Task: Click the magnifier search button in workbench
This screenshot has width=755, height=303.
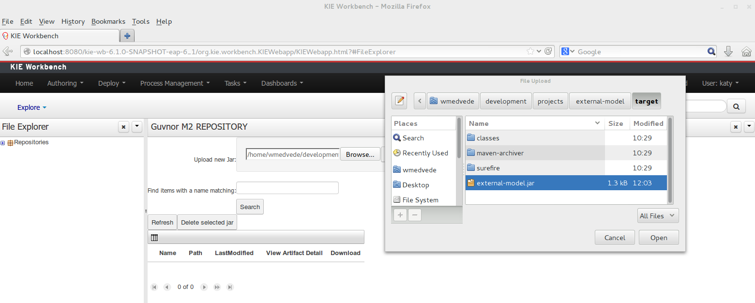Action: 736,107
